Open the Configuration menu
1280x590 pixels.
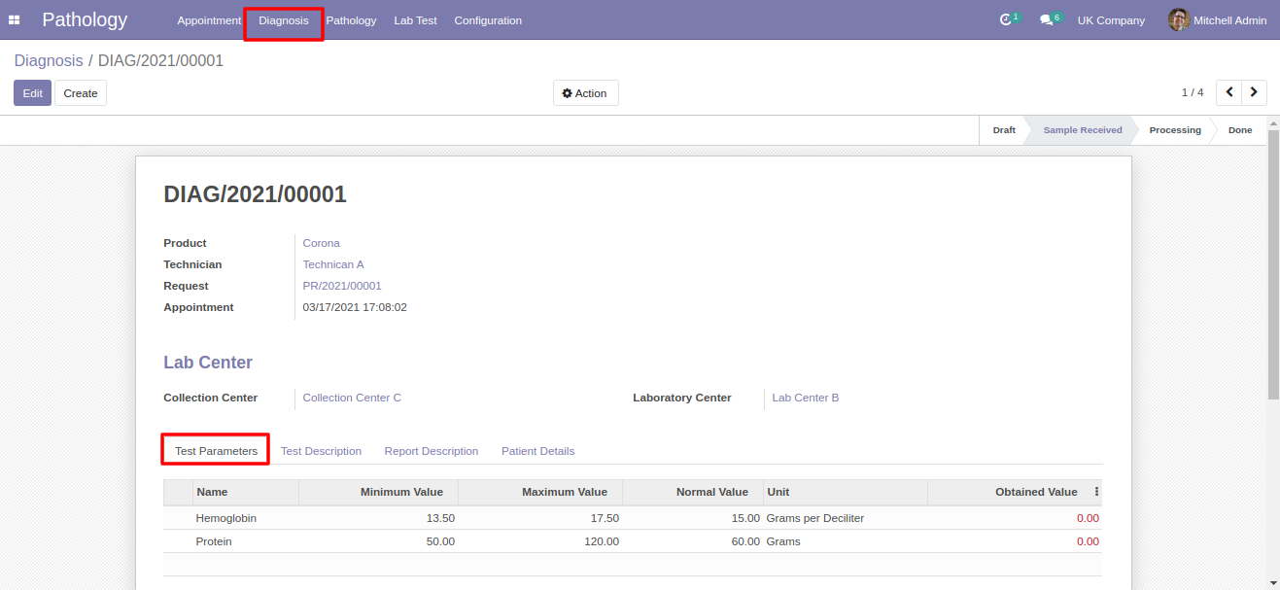(x=488, y=20)
